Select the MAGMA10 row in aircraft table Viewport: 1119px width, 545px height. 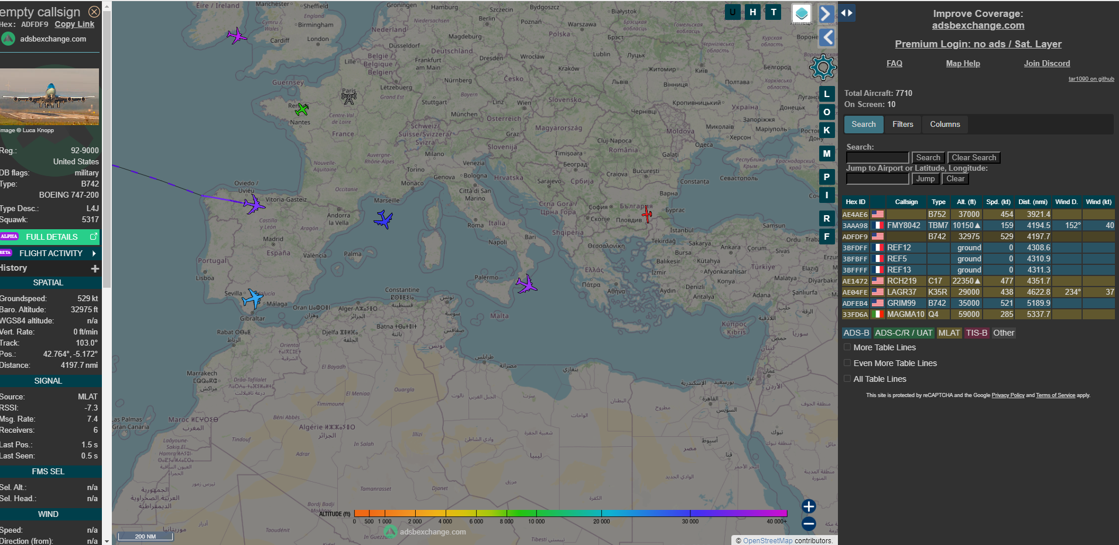click(978, 314)
